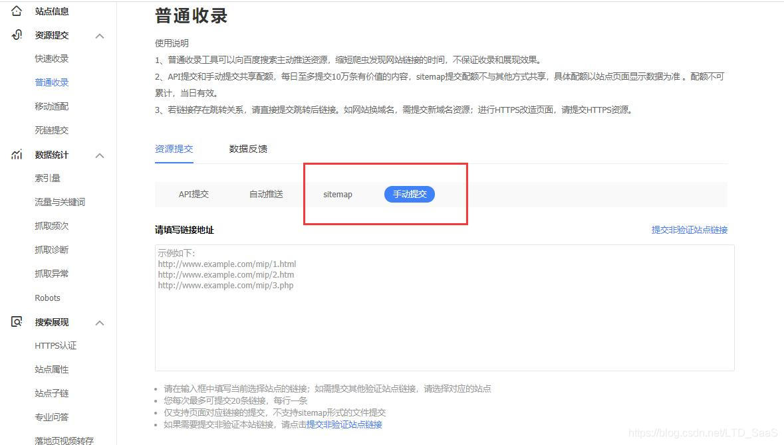The height and width of the screenshot is (445, 784).
Task: Collapse the 搜索展现 sidebar section
Action: tap(100, 321)
